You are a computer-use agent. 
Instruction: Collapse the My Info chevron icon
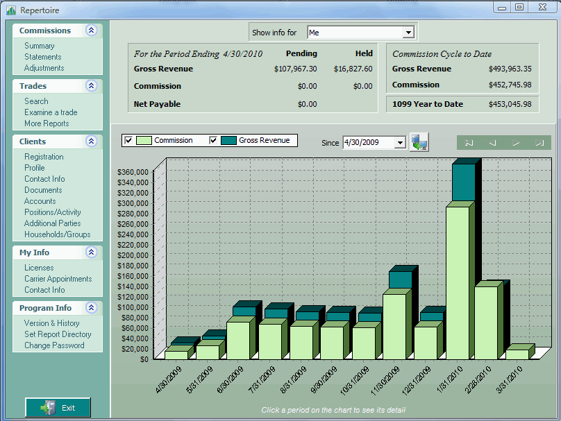[x=91, y=252]
